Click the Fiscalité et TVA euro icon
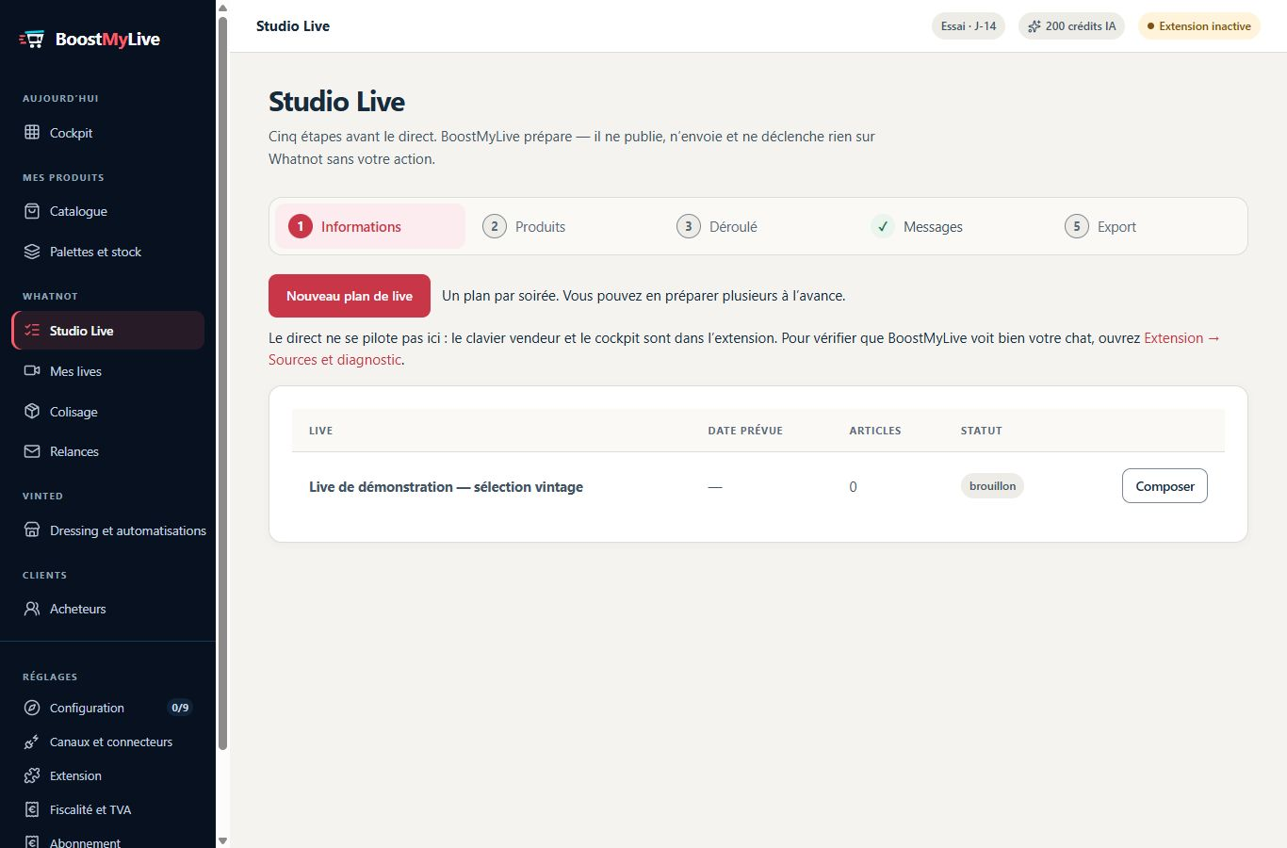The image size is (1287, 848). pyautogui.click(x=32, y=809)
